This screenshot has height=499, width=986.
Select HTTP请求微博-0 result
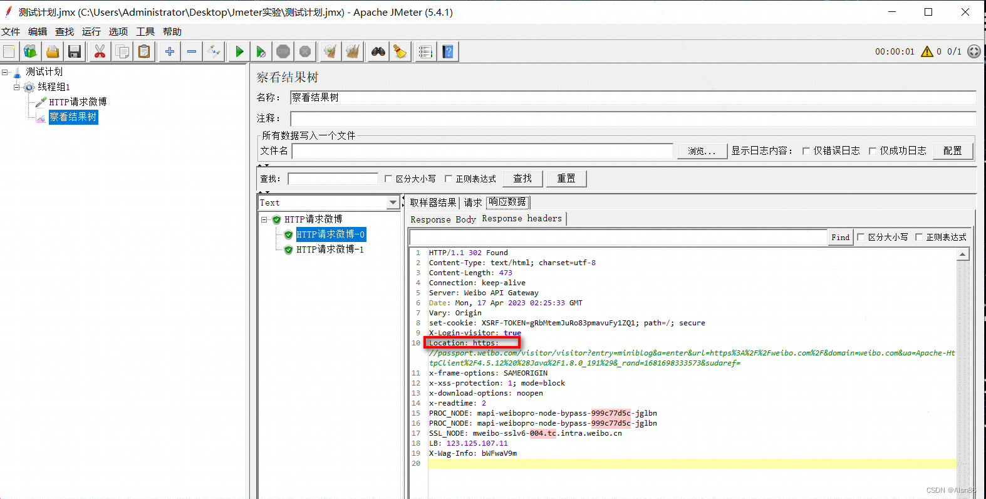[x=330, y=234]
